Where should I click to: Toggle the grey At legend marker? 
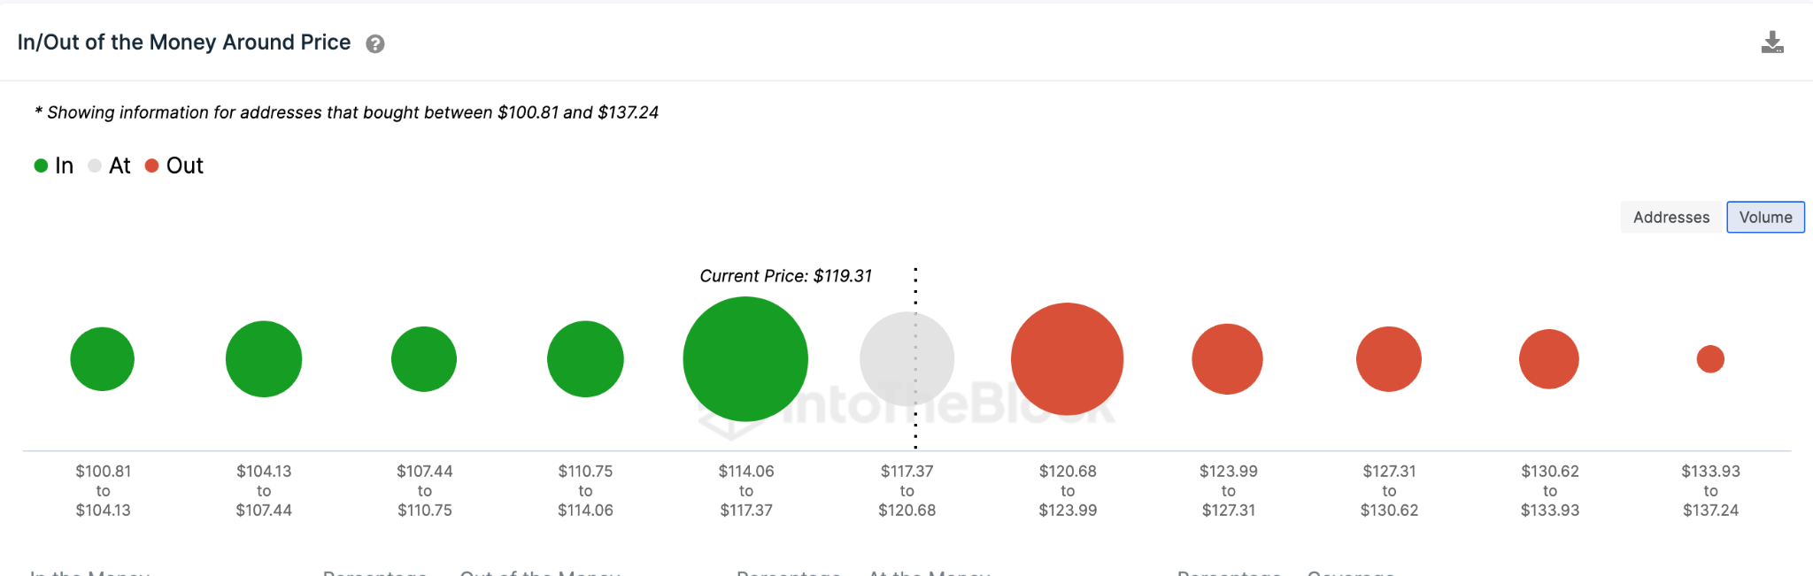[x=95, y=165]
